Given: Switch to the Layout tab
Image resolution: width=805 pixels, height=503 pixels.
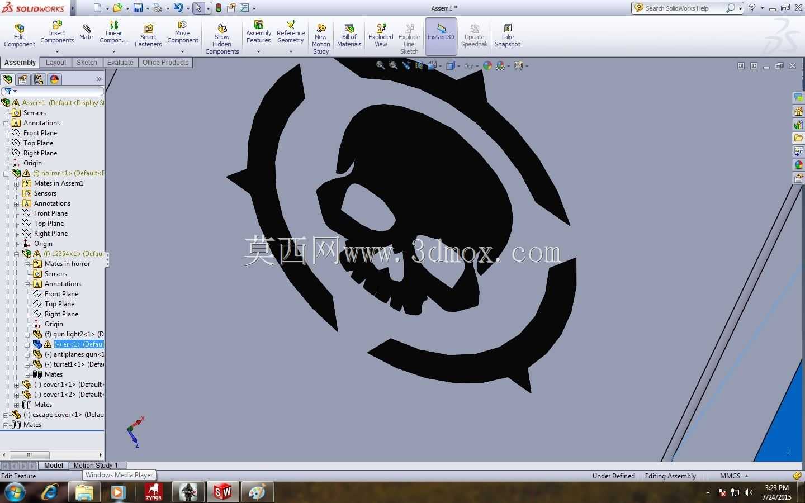Looking at the screenshot, I should click(x=56, y=63).
